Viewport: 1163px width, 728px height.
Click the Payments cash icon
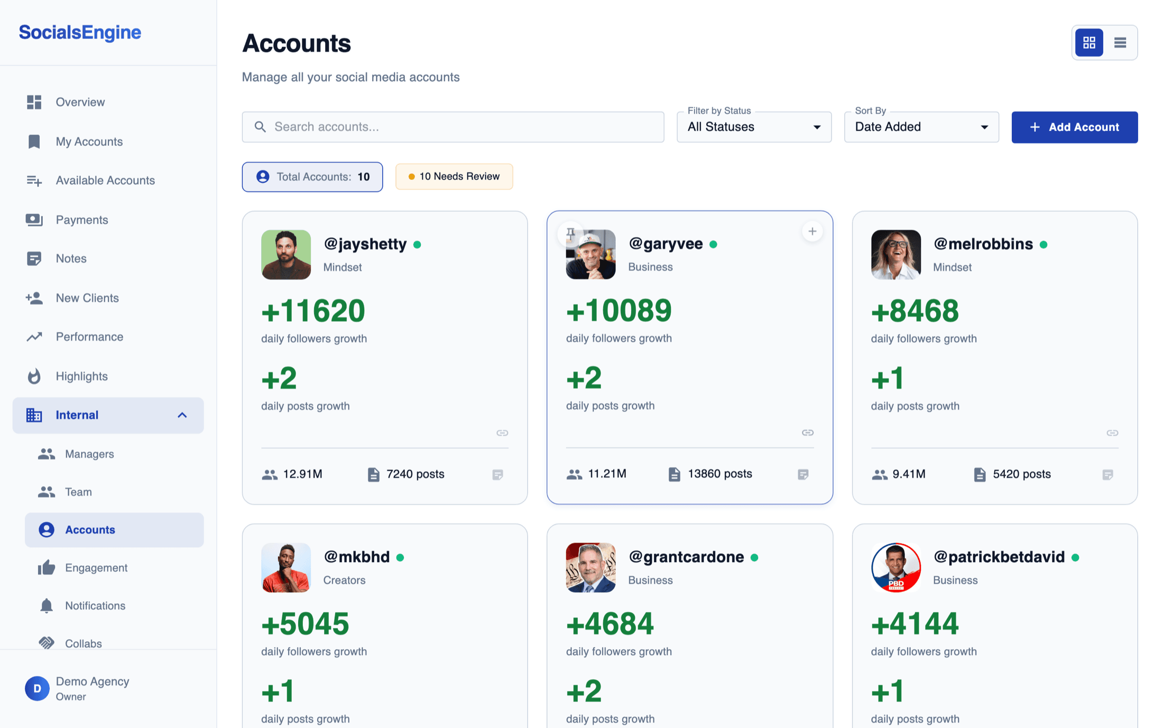pos(34,220)
